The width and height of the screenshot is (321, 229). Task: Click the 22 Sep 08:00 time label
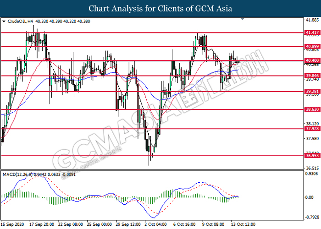coord(71,224)
